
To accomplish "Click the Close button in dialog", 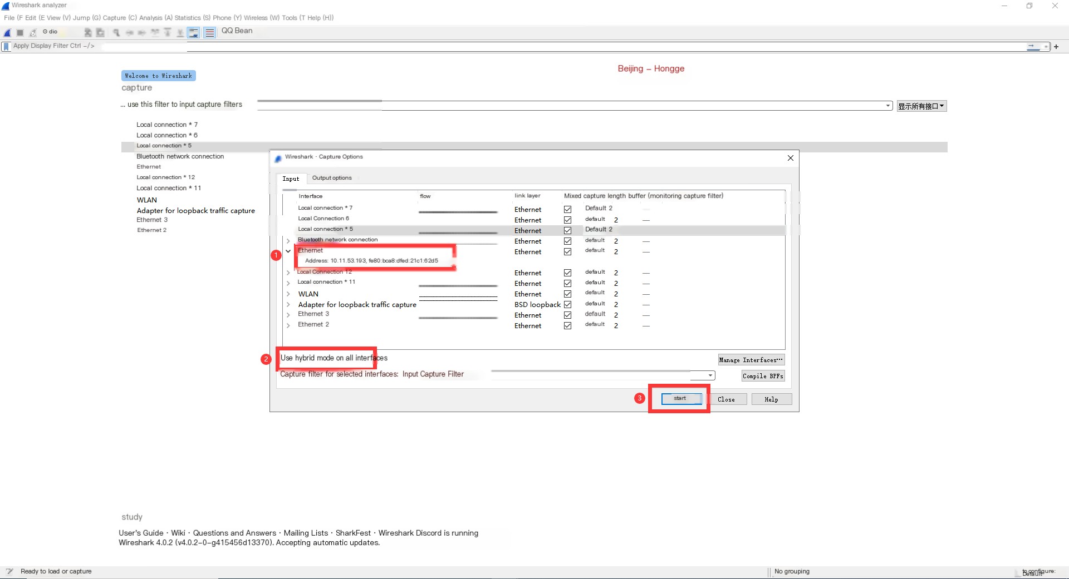I will 726,399.
